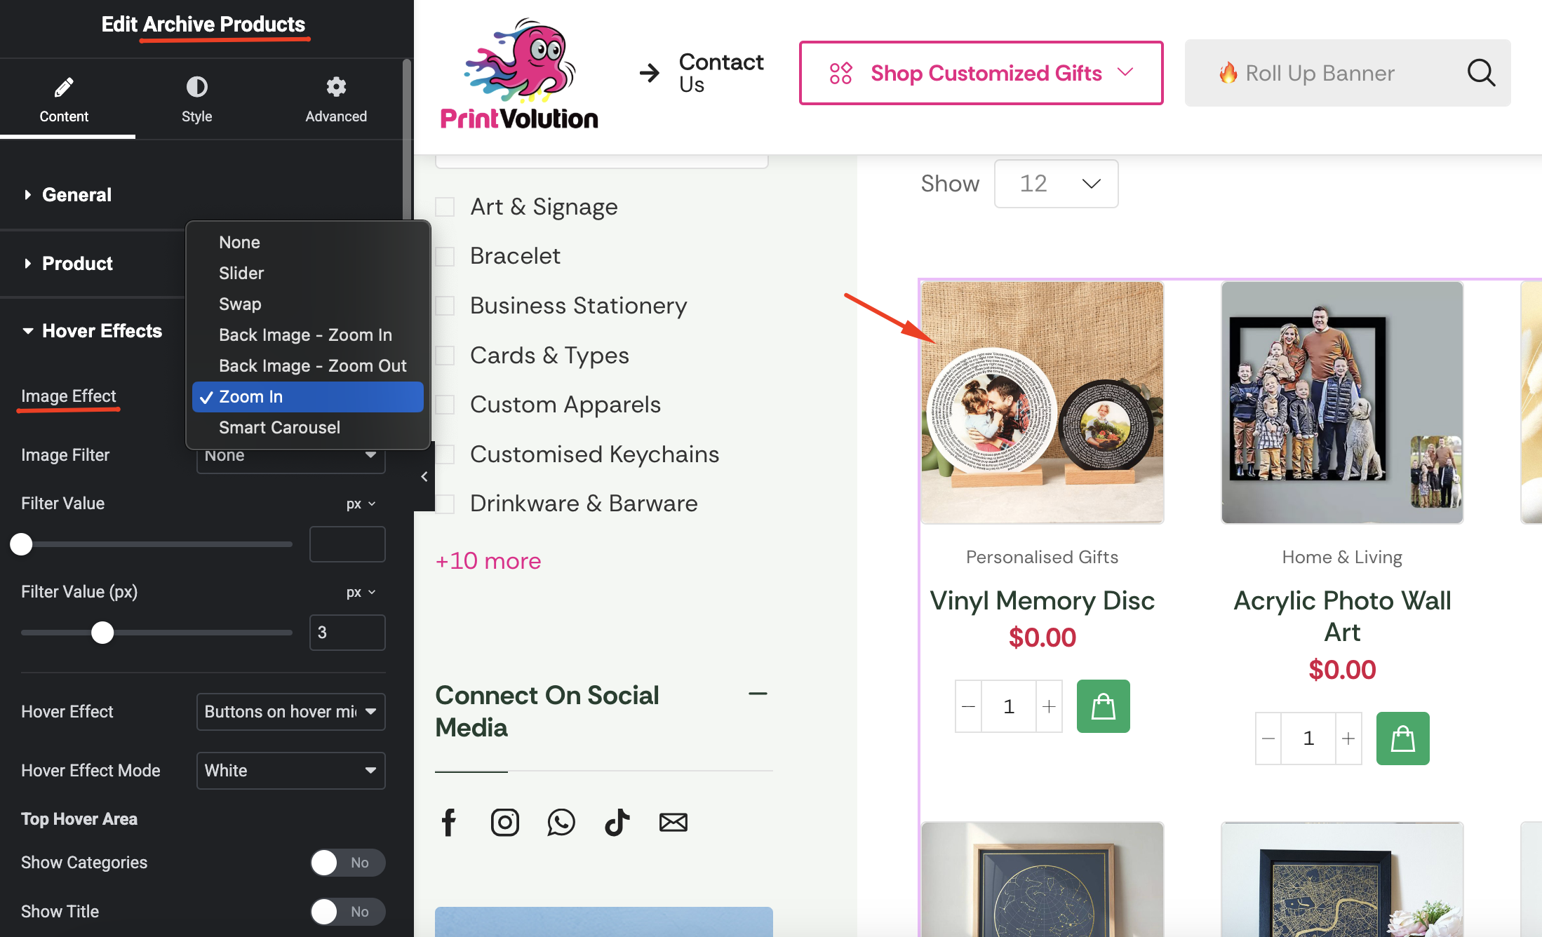The height and width of the screenshot is (937, 1542).
Task: Add Vinyl Memory Disc to cart
Action: pyautogui.click(x=1104, y=706)
